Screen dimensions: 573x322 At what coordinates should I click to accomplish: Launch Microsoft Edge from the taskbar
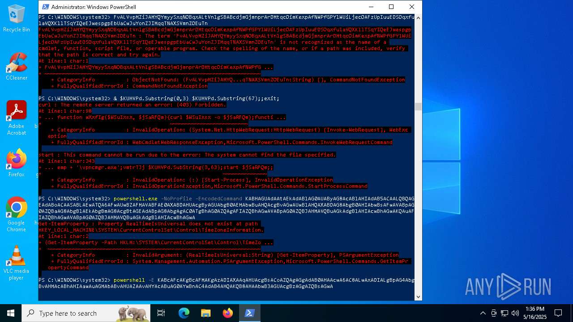click(x=184, y=313)
